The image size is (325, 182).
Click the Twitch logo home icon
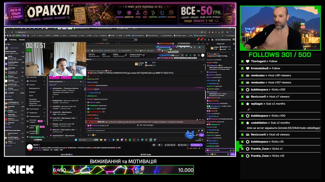[6, 40]
